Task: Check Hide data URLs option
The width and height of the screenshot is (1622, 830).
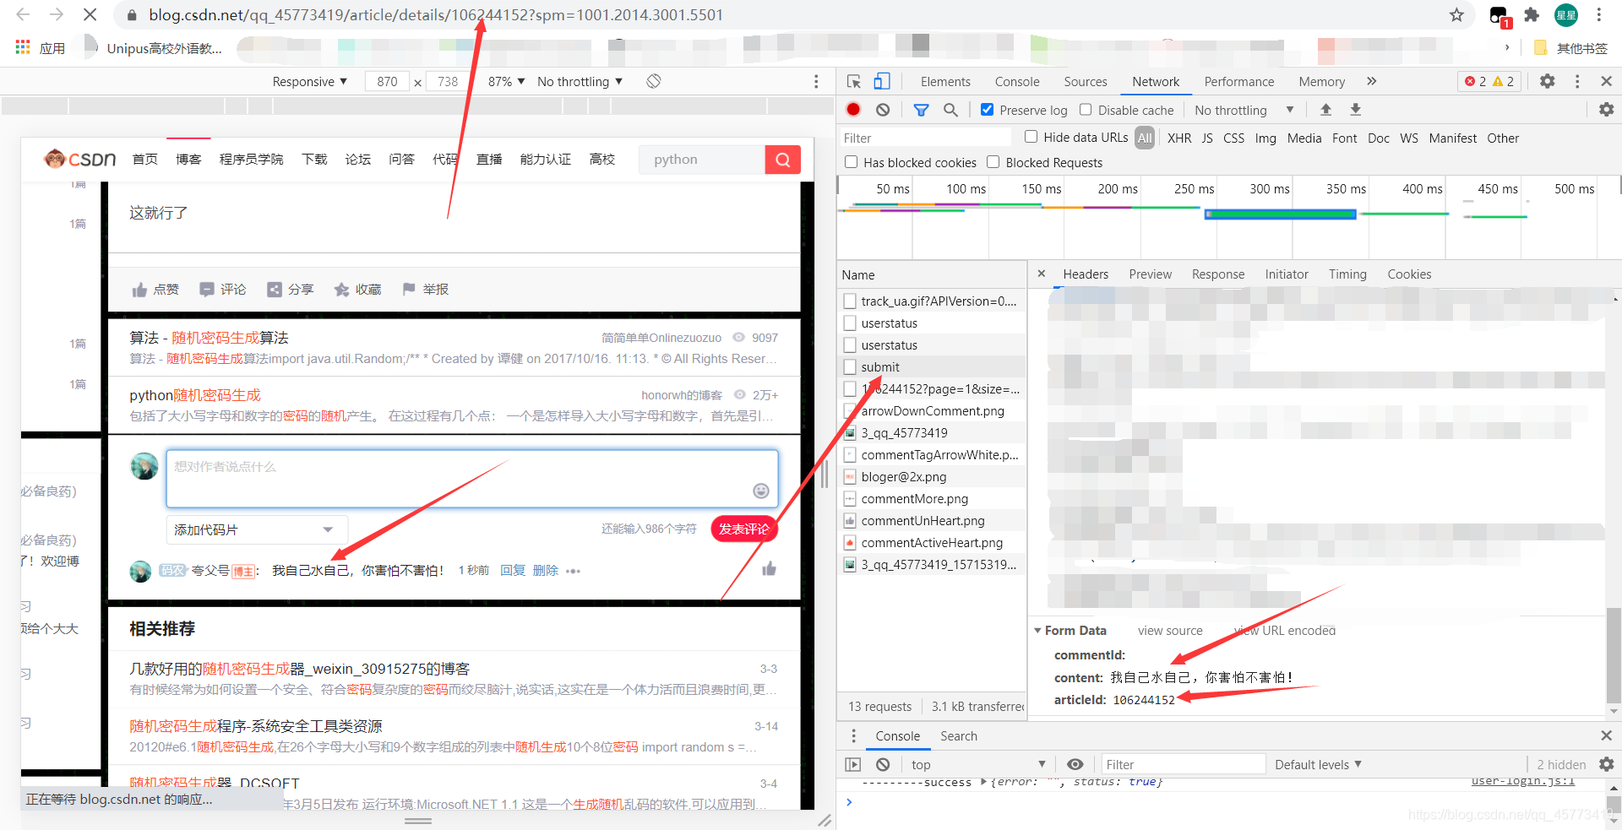Action: [x=1031, y=137]
